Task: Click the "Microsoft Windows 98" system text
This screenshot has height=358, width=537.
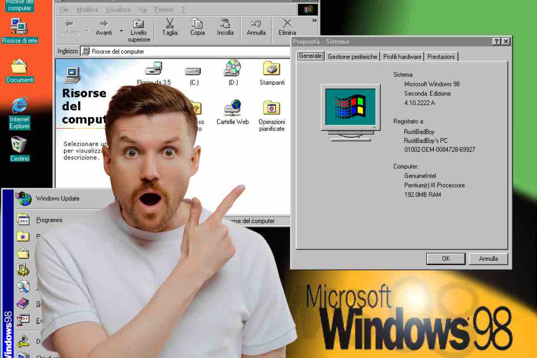Action: coord(432,84)
